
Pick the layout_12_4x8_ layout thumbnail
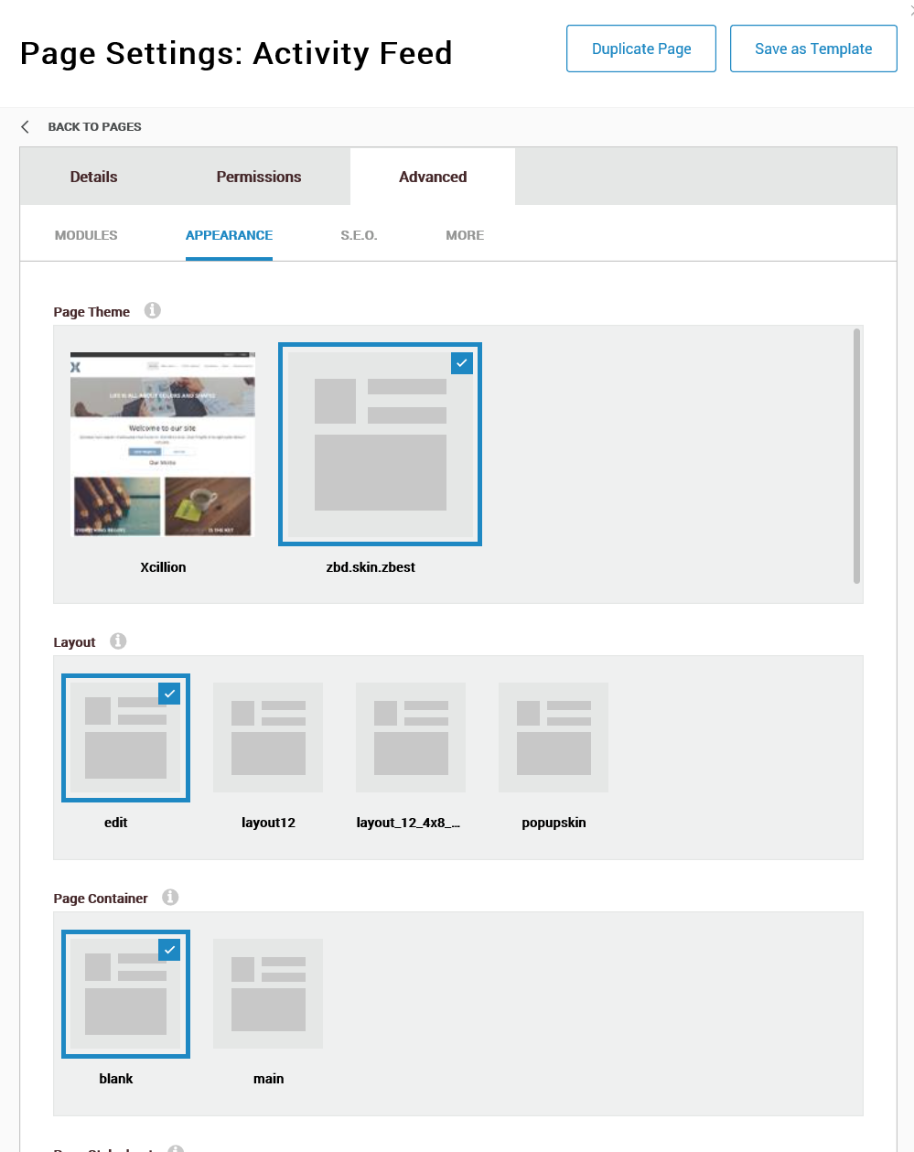coord(411,737)
